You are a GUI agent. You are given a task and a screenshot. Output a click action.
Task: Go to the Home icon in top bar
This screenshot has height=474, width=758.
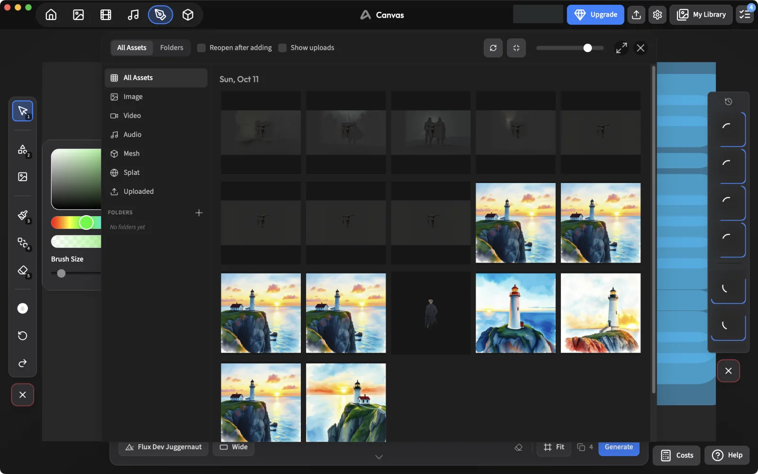(51, 15)
